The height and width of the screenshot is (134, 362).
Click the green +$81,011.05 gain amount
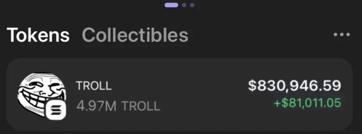click(x=307, y=103)
